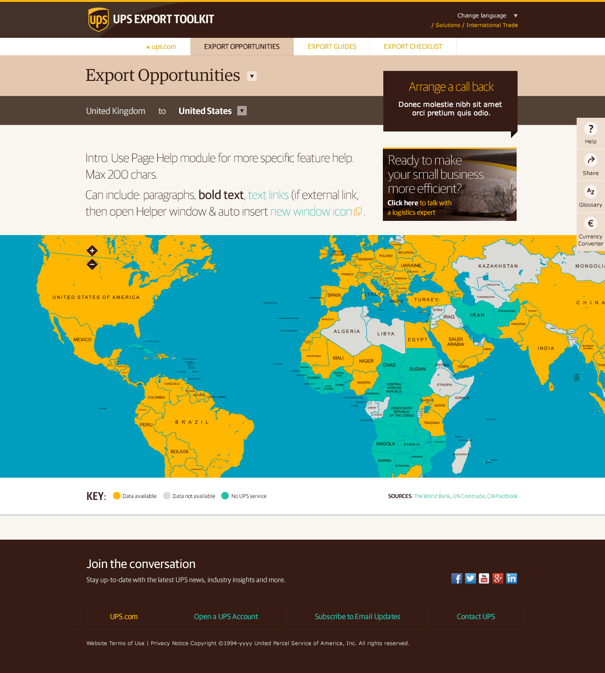The image size is (605, 673).
Task: Switch to the Export Checklist tab
Action: (413, 47)
